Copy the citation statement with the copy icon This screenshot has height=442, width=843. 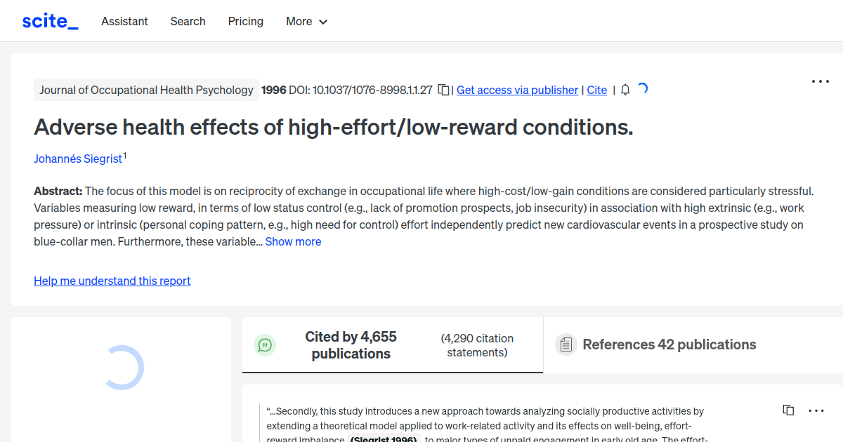[x=788, y=410]
